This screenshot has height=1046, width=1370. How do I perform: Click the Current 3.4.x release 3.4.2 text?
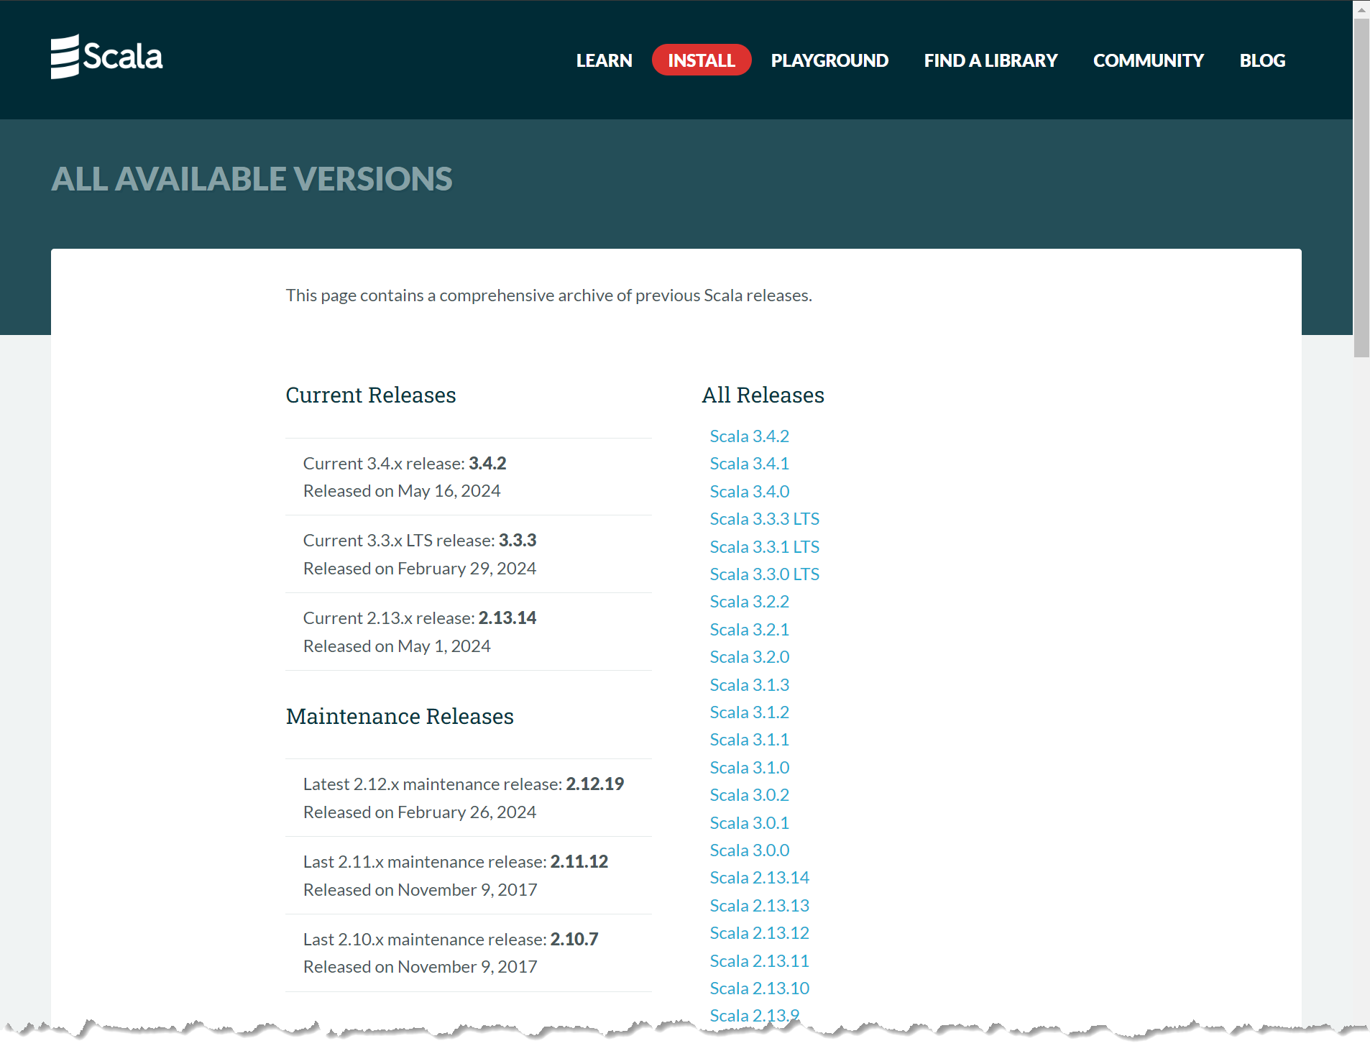(405, 464)
